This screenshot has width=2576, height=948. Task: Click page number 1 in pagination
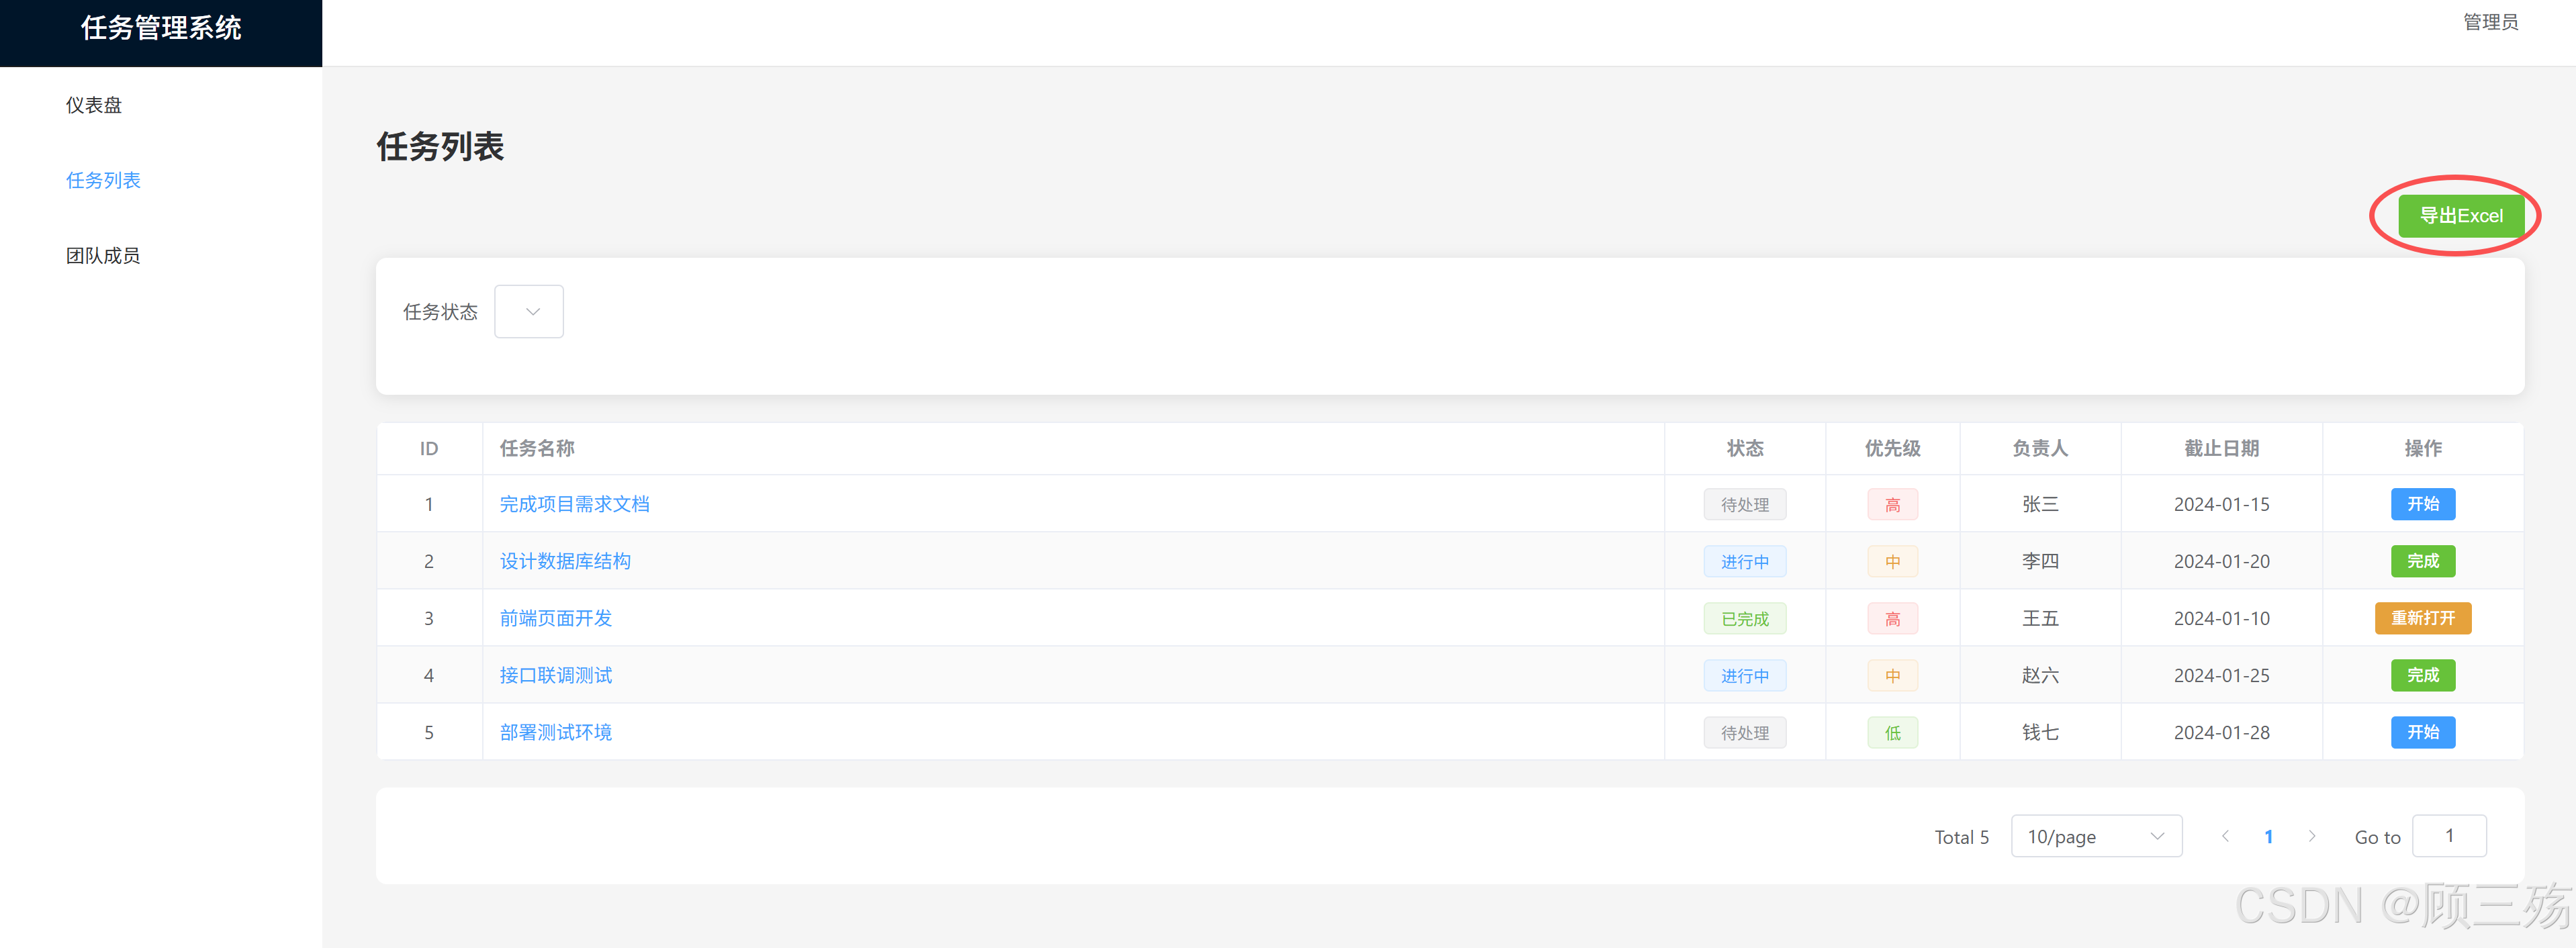click(x=2268, y=836)
